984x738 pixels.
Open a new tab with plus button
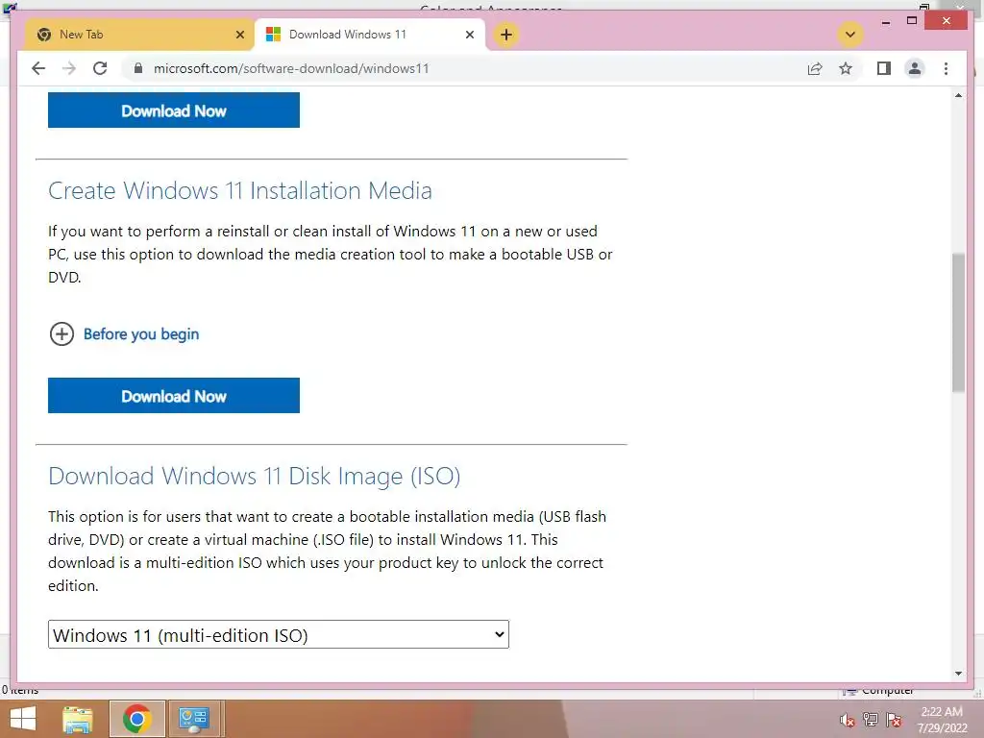pyautogui.click(x=505, y=34)
